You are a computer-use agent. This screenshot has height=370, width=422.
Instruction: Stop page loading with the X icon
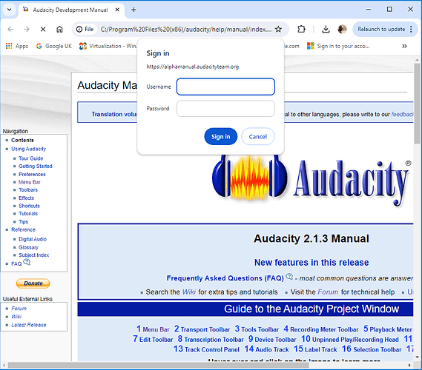coord(43,30)
